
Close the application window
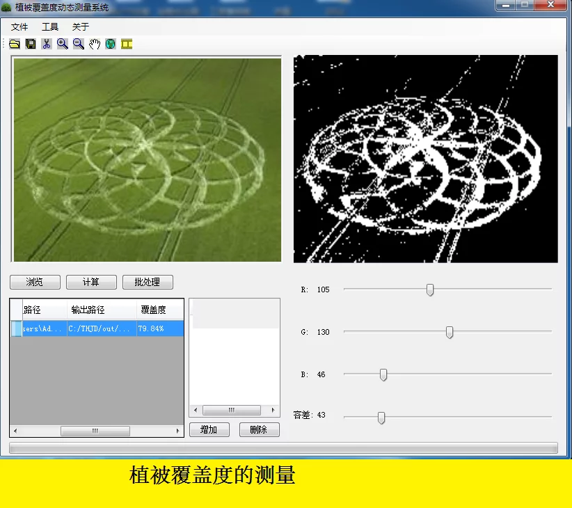[x=551, y=5]
